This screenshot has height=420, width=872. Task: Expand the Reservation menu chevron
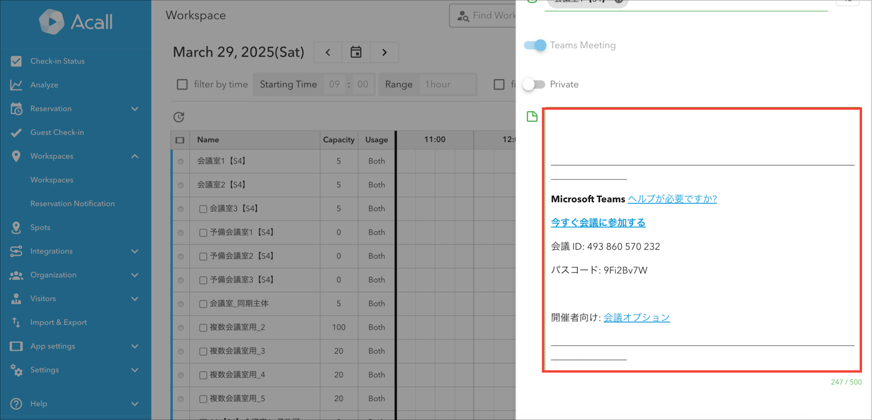point(135,109)
